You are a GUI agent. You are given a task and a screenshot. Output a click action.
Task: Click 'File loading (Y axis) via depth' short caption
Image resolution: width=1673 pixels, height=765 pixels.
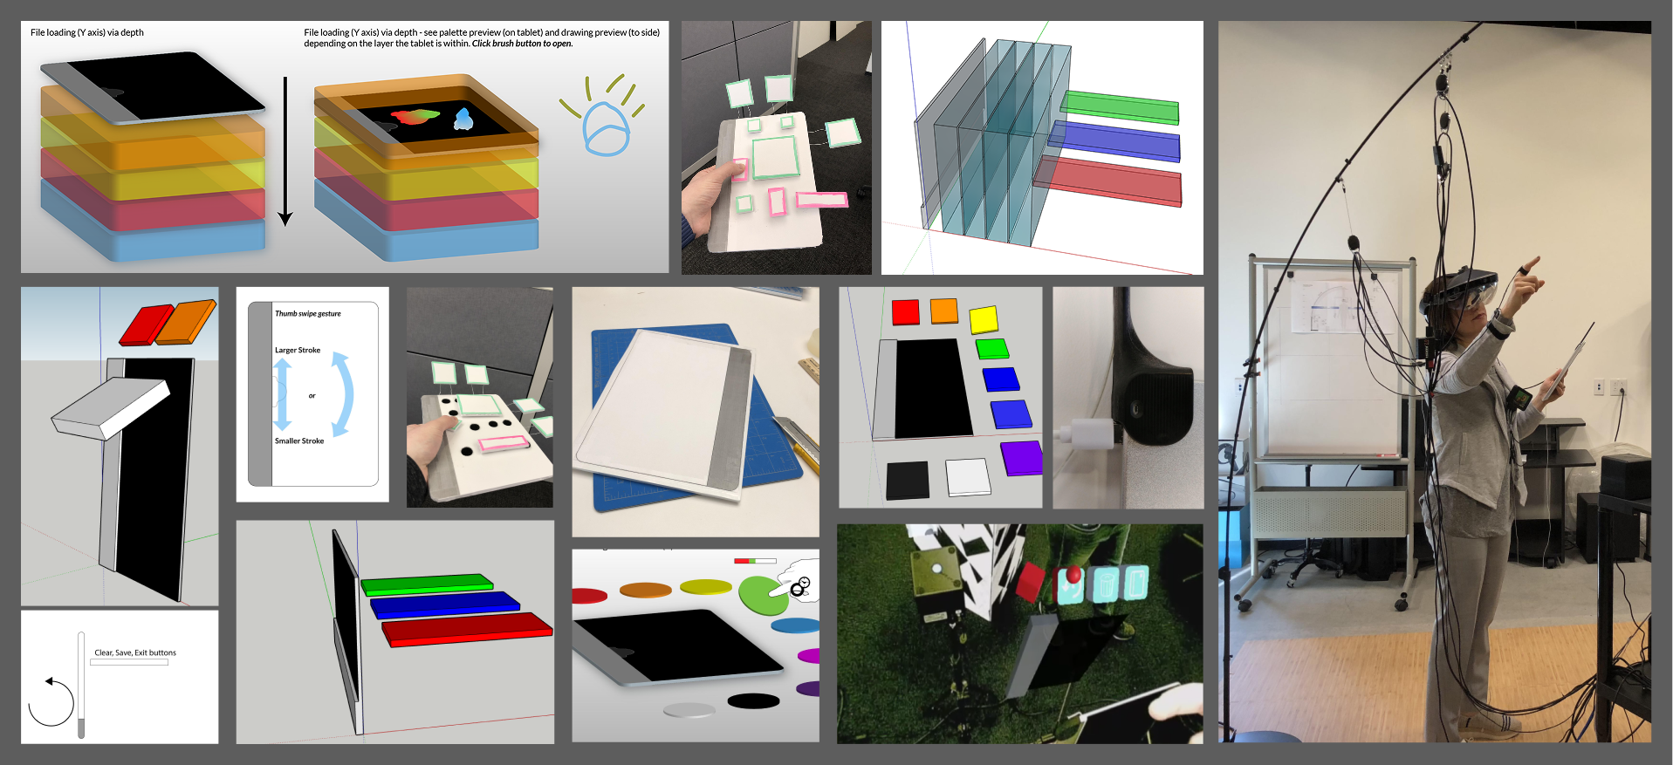click(87, 32)
